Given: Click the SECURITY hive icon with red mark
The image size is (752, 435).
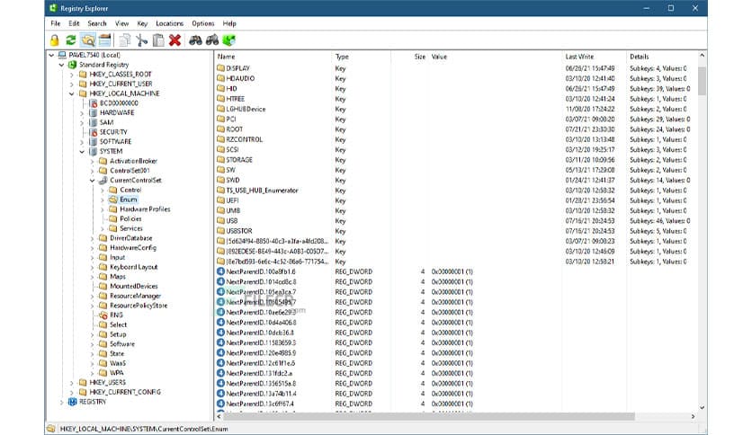Looking at the screenshot, I should pyautogui.click(x=93, y=132).
